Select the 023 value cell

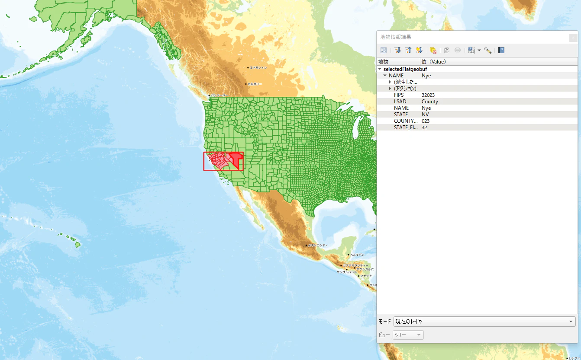[426, 121]
